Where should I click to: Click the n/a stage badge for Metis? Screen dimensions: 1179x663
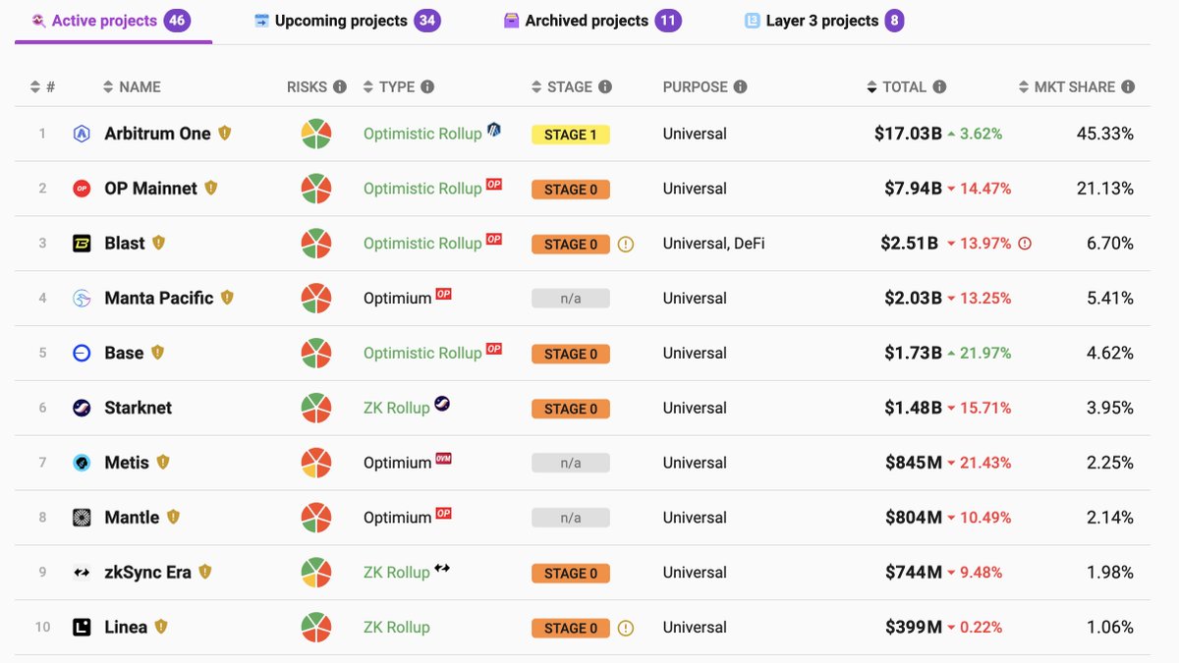[x=570, y=463]
